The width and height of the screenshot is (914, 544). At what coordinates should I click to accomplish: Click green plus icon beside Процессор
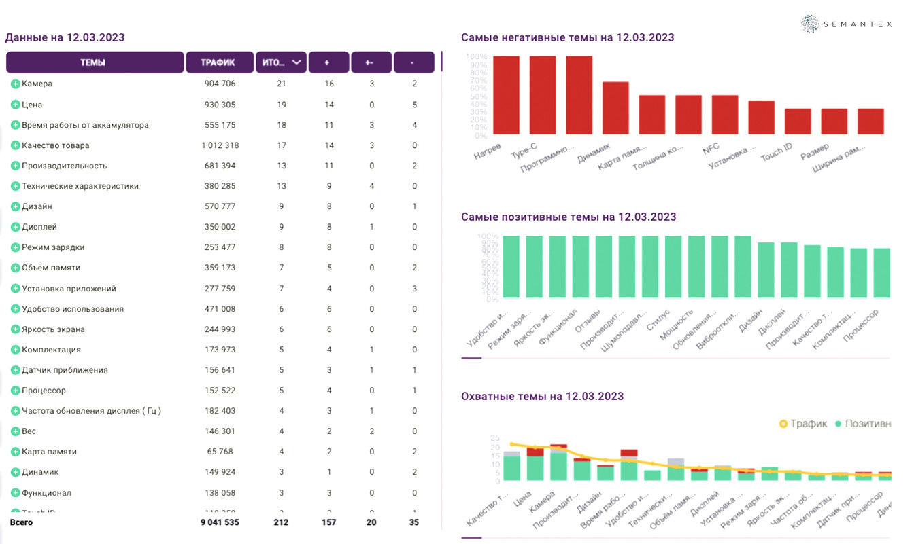(x=15, y=391)
